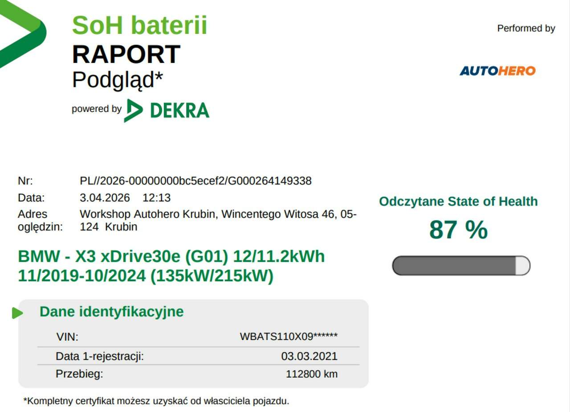Click the AUTOHERO logo
The image size is (570, 412).
[x=497, y=71]
